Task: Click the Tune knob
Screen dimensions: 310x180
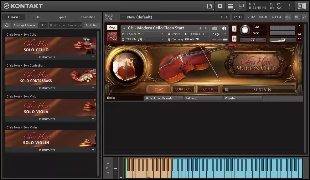Action: pos(245,30)
